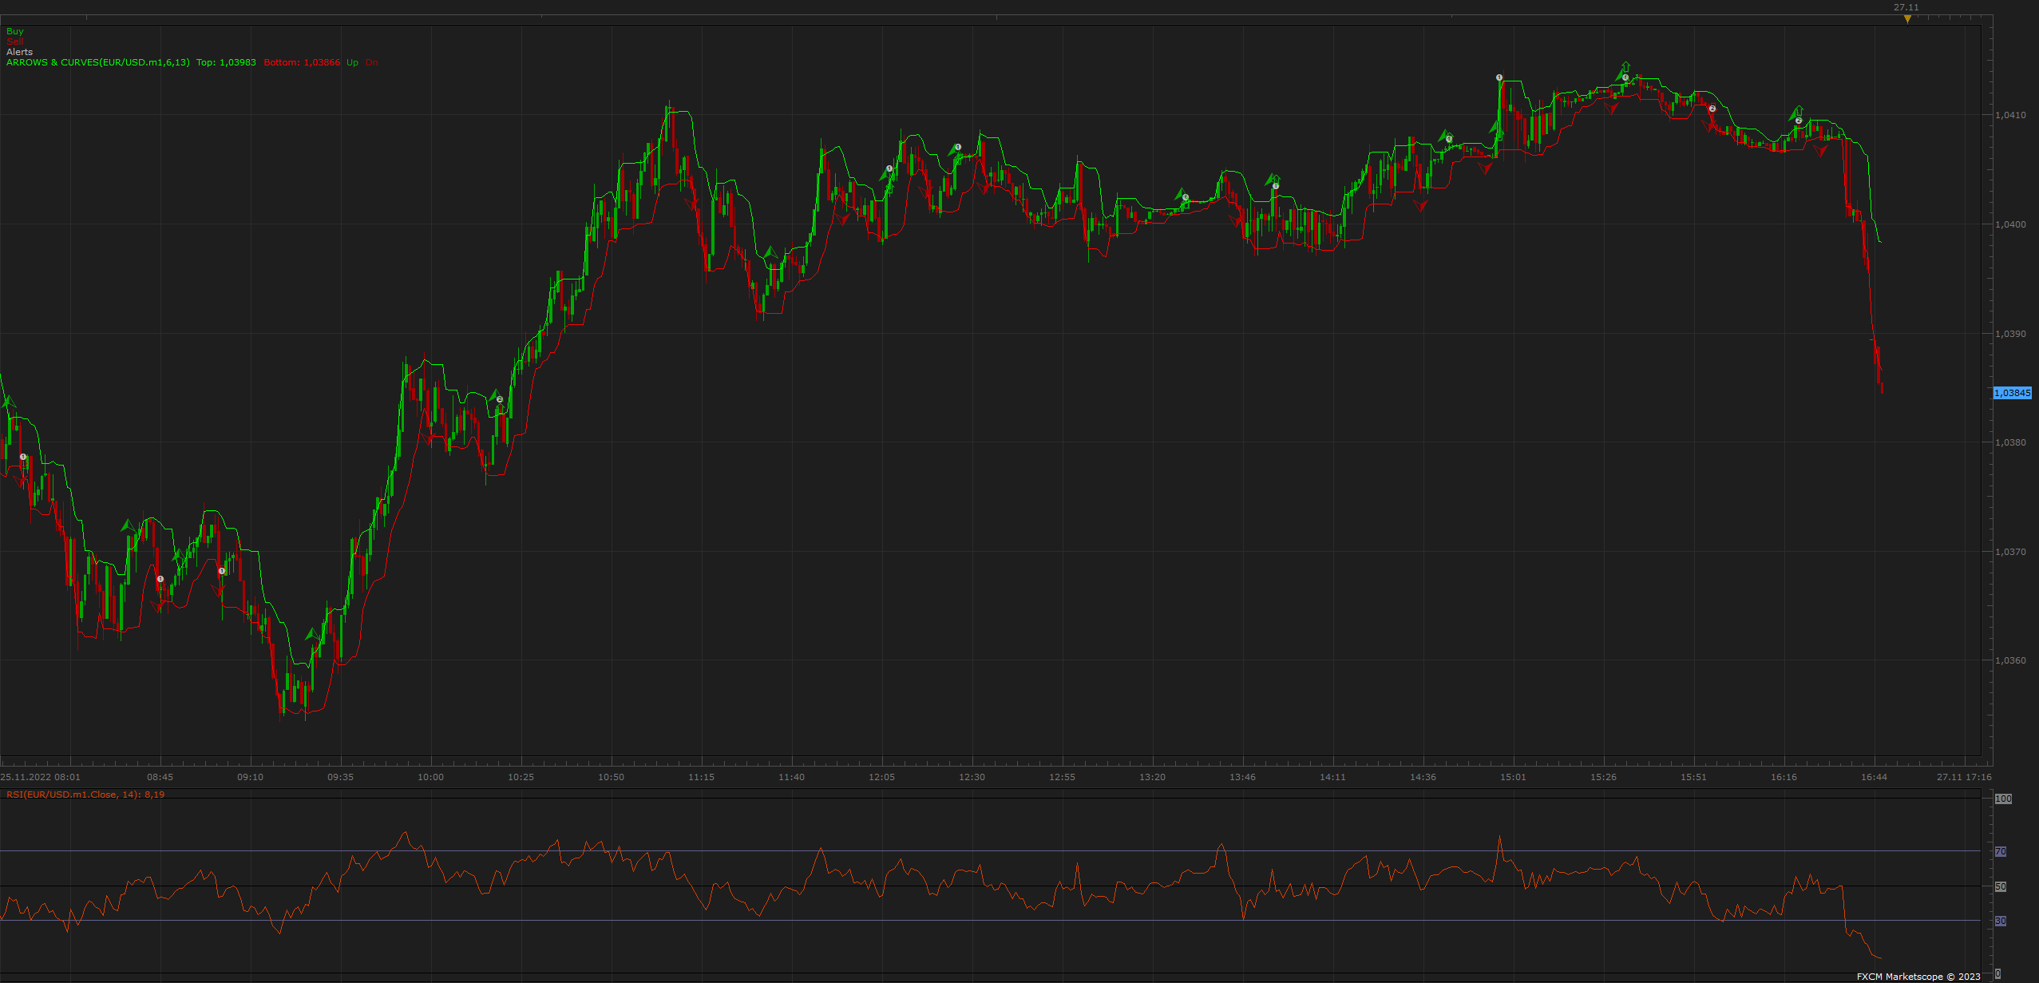Click the 1,0370 price axis label
Screen dimensions: 2039x983
coord(2010,552)
